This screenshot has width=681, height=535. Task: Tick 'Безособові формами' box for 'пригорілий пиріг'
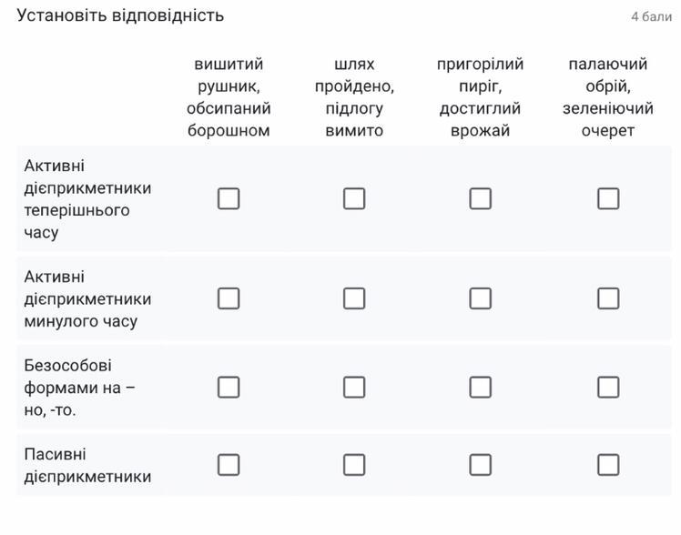[481, 388]
